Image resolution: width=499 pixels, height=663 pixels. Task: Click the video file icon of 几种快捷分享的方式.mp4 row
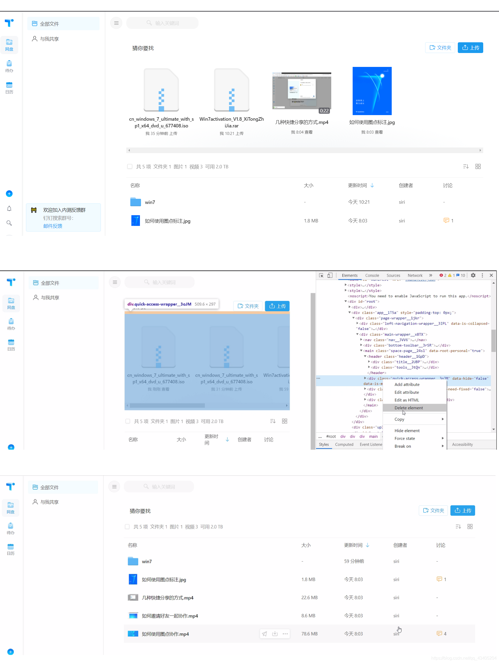point(133,597)
